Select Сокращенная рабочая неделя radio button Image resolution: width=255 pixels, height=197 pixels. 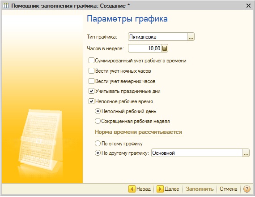(98, 121)
